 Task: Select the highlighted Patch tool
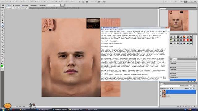point(2,25)
